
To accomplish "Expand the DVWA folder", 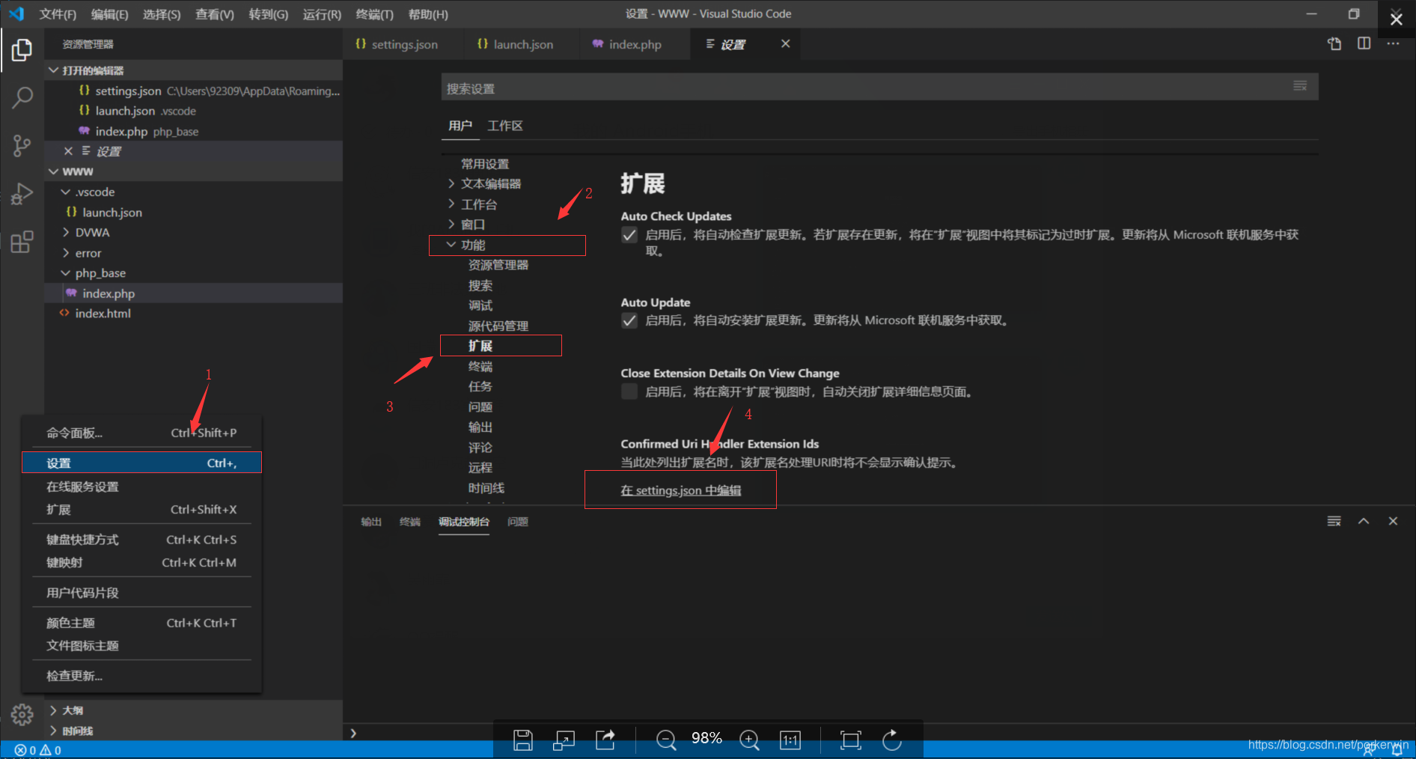I will [66, 232].
